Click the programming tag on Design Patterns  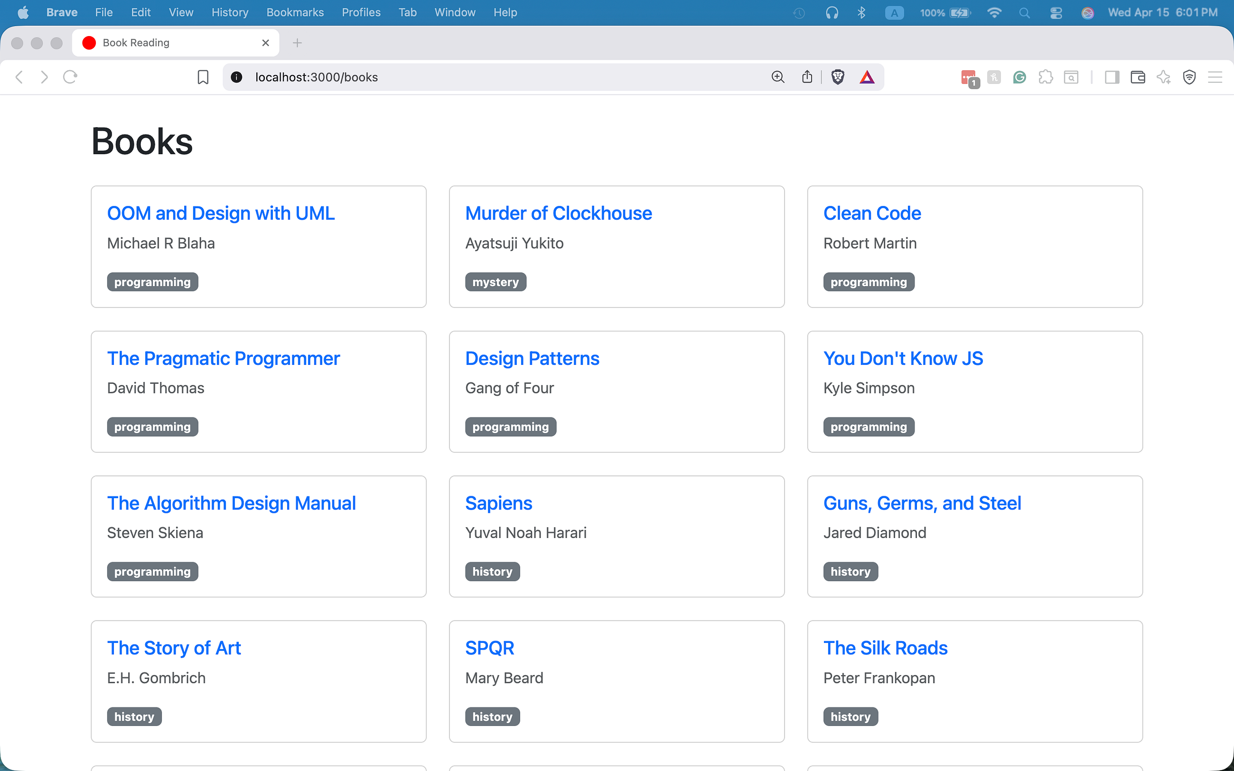click(510, 427)
